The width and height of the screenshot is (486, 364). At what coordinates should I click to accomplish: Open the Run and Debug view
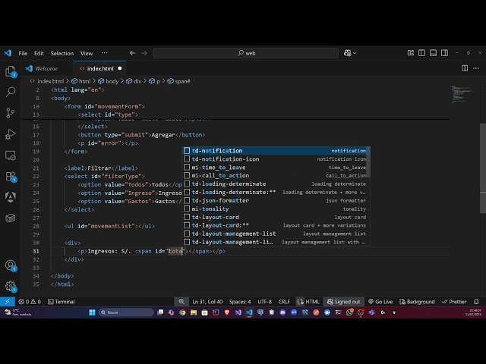(11, 134)
